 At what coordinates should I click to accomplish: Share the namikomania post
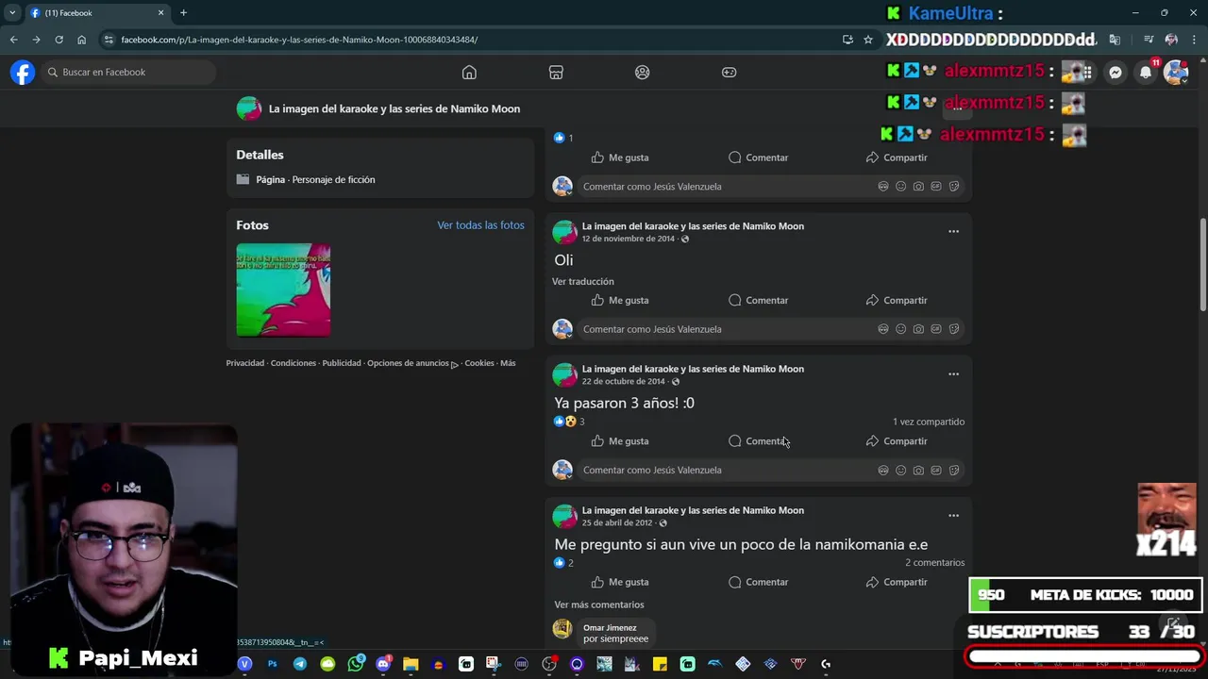click(x=897, y=582)
